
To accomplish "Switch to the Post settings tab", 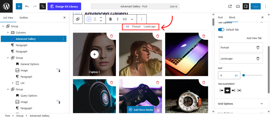I will [220, 17].
